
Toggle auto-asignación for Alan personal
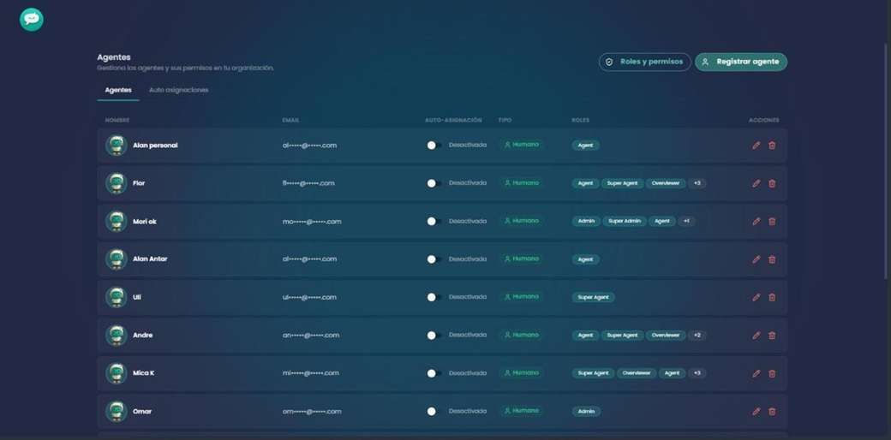(434, 146)
